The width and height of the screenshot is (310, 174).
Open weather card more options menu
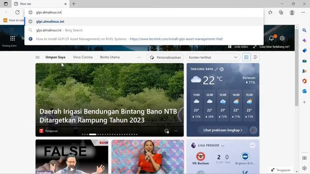(252, 69)
